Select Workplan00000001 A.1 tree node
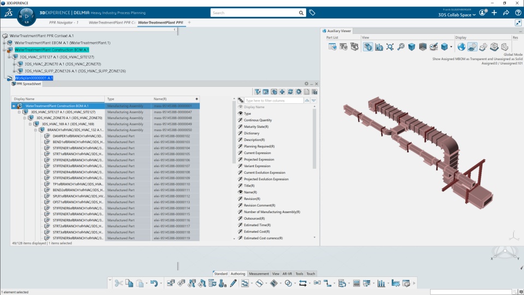 click(34, 78)
